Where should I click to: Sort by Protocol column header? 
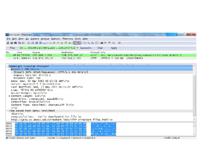[x=95, y=52]
